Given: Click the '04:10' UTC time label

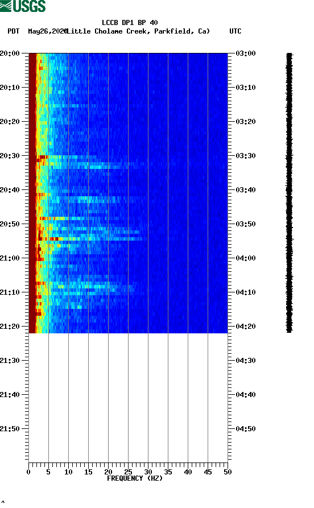Looking at the screenshot, I should (246, 292).
